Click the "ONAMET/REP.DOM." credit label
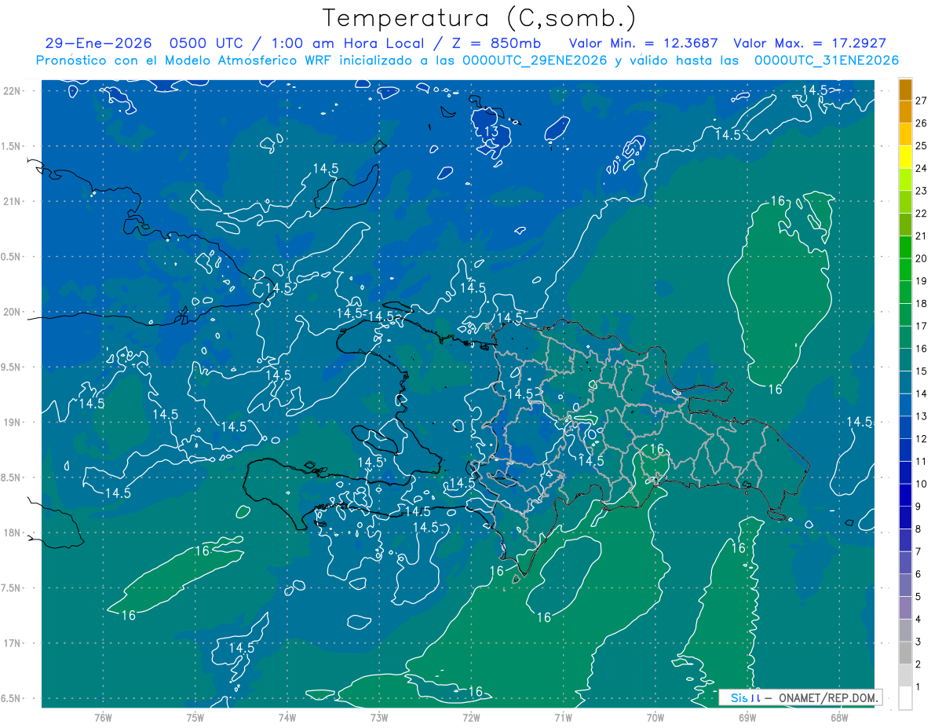Screen dimensions: 942x728 coord(830,697)
